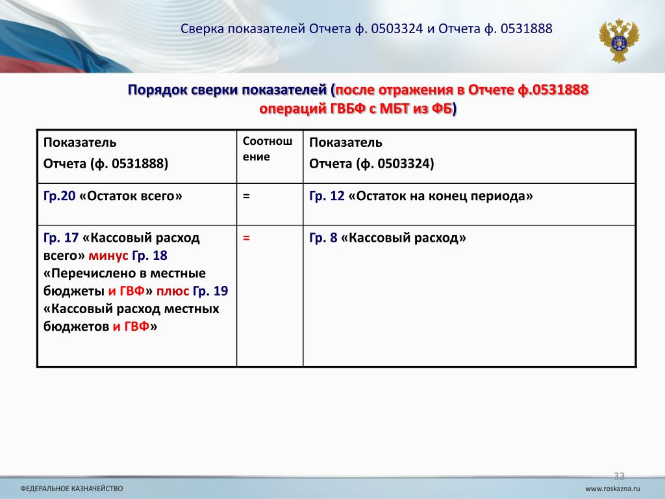This screenshot has height=499, width=665.
Task: Click the 'Соотношение' header cell
Action: (x=270, y=157)
